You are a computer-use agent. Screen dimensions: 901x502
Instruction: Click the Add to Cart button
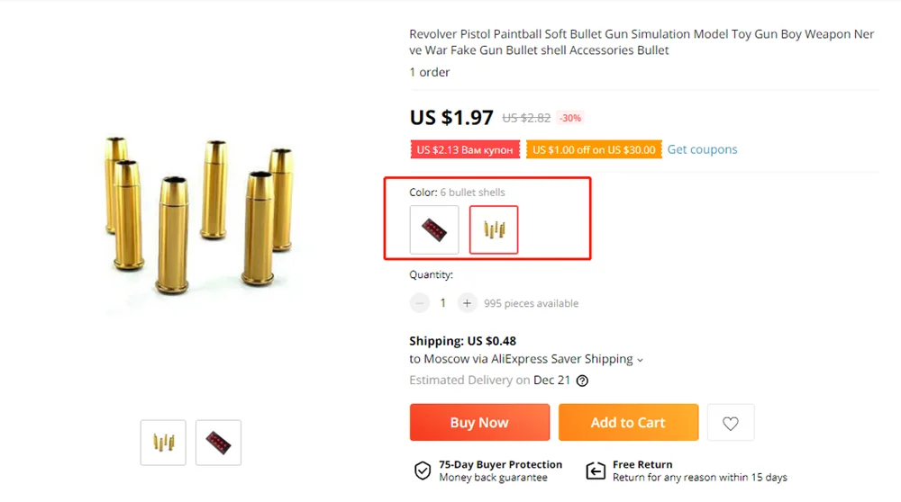[x=628, y=423]
